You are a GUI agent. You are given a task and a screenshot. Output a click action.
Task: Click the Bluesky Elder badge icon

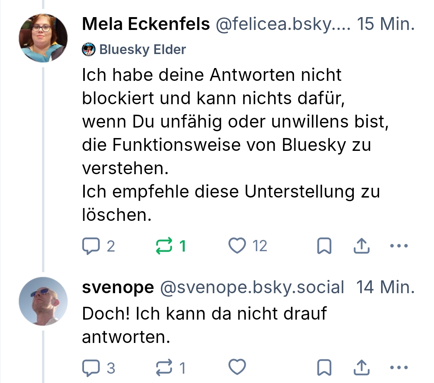click(88, 49)
